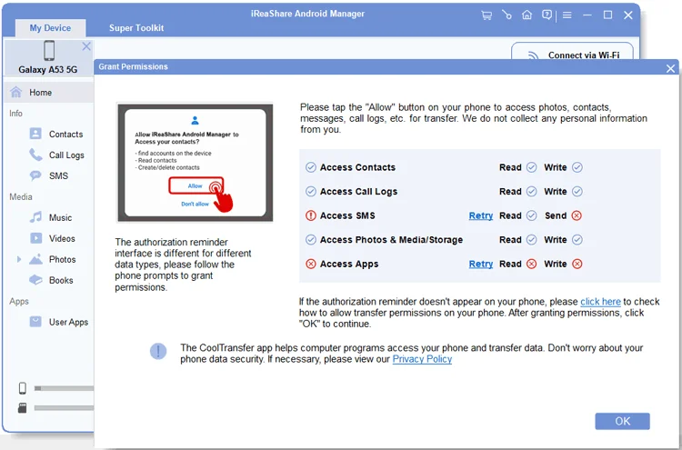Click the Photos & Media Read check mark
Viewport: 682px width, 450px height.
(532, 240)
